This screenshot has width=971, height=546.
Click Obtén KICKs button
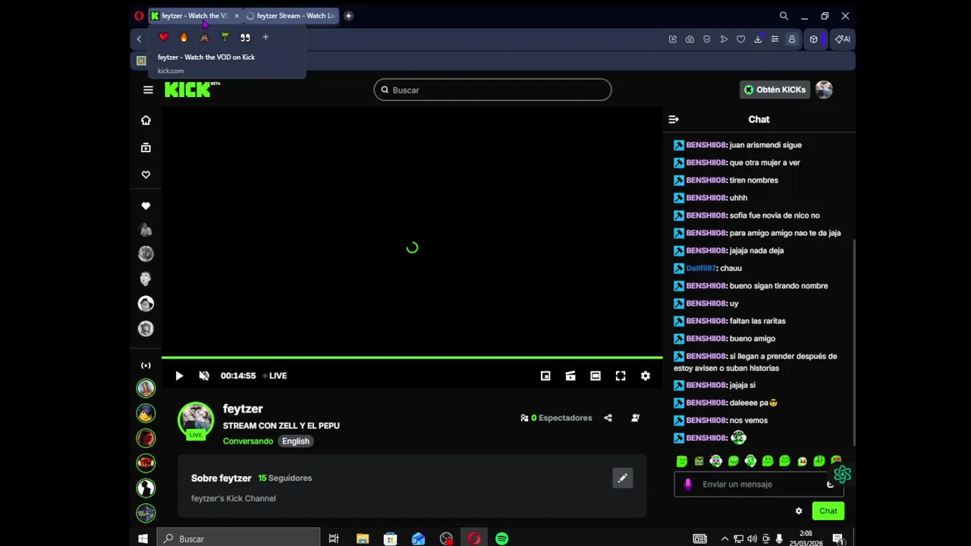[775, 89]
